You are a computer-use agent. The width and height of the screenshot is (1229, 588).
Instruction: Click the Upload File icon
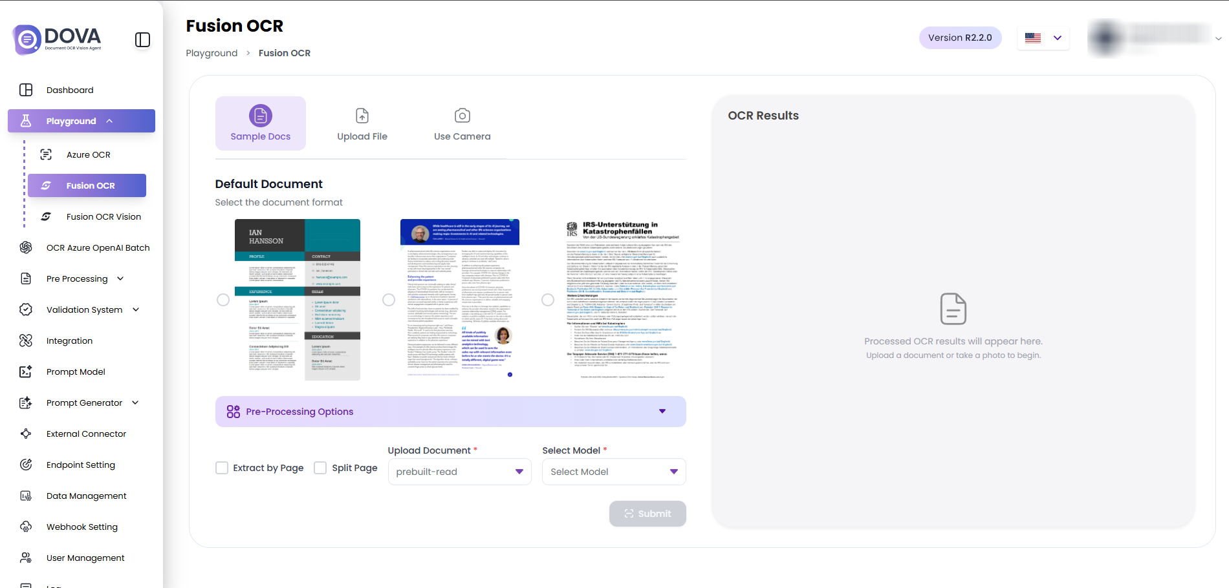[362, 116]
